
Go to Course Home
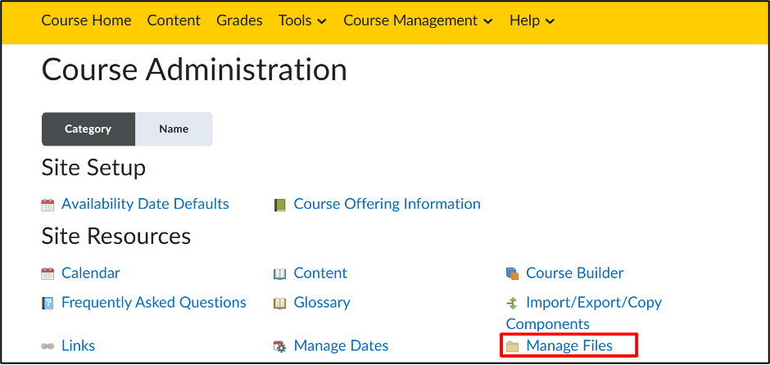click(86, 20)
